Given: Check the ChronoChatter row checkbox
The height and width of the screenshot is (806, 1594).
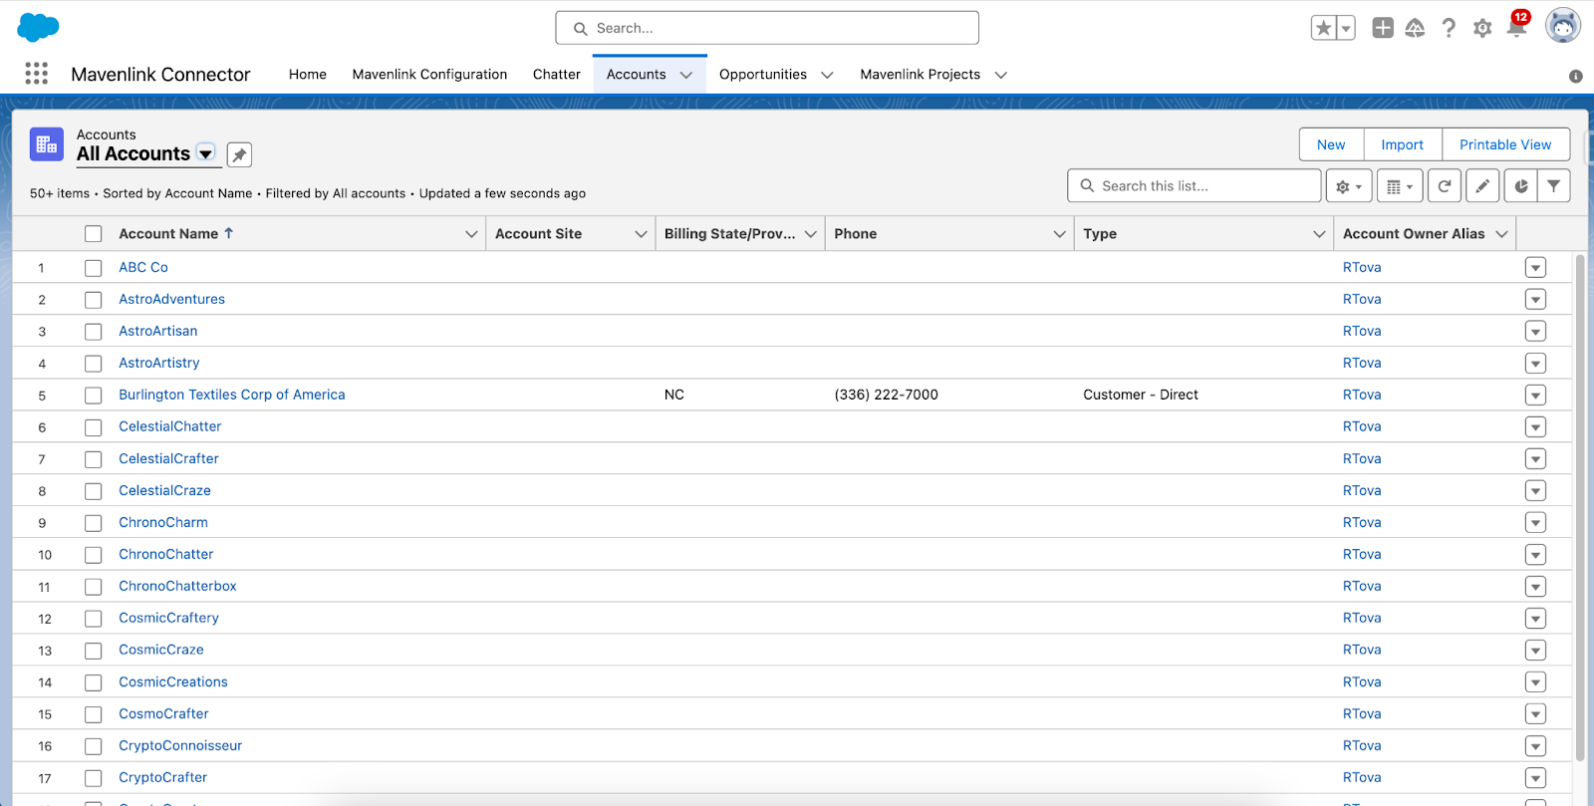Looking at the screenshot, I should [x=94, y=555].
